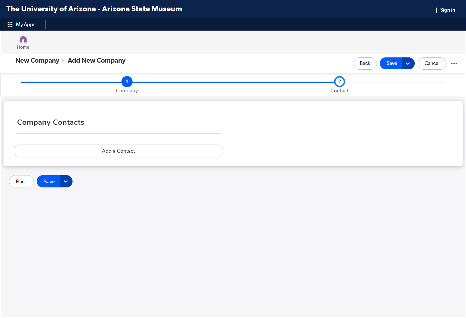The image size is (466, 318).
Task: Click the bottom Save button
Action: 49,181
